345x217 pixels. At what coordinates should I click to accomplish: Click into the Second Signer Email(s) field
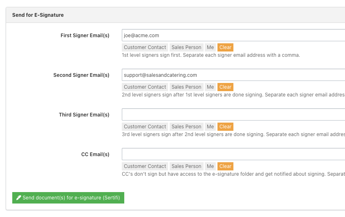tap(233, 75)
